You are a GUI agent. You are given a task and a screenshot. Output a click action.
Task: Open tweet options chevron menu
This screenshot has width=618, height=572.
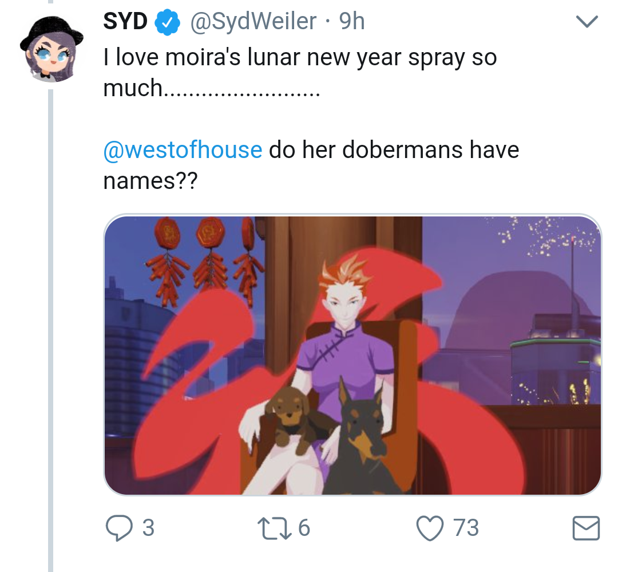coord(587,21)
